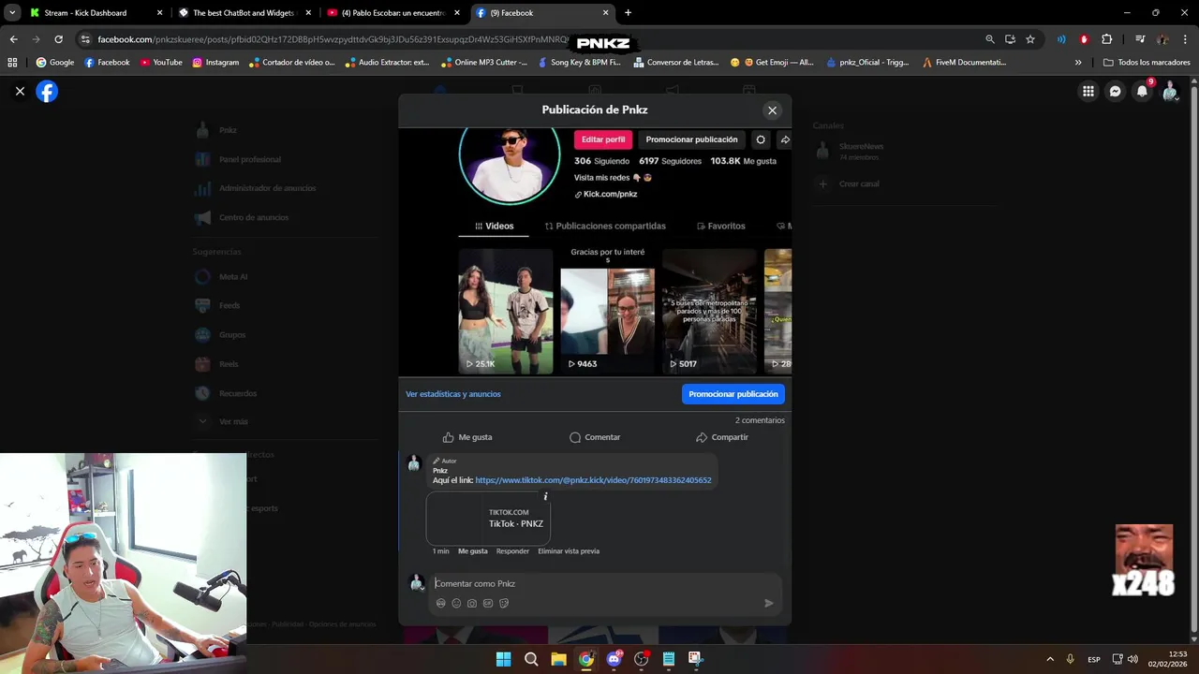Select the Publicaciones compartidas tab
This screenshot has height=674, width=1199.
click(605, 226)
